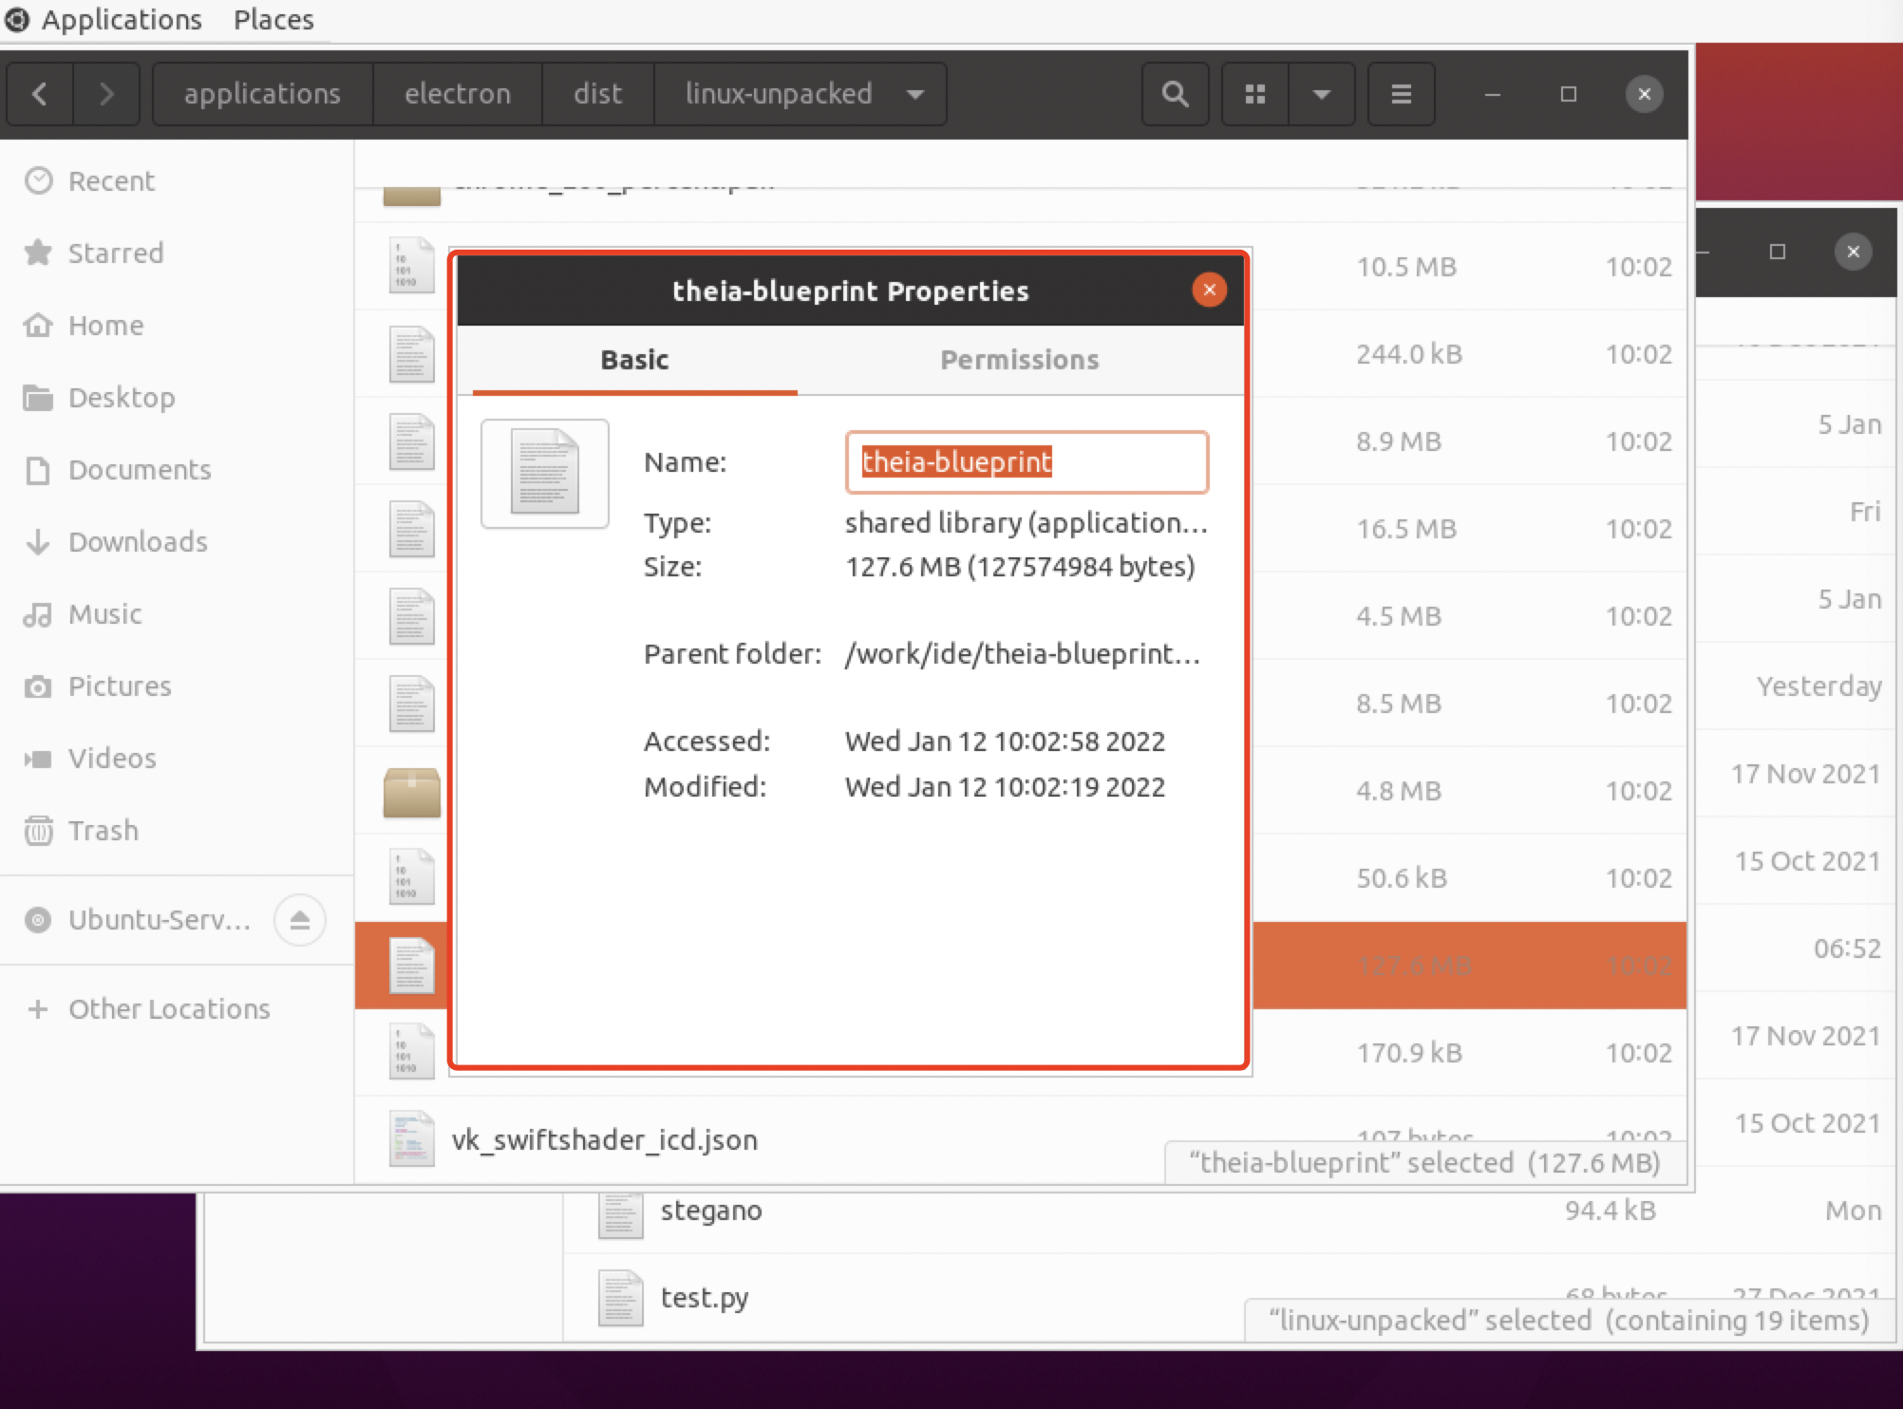Switch to grid view using the toolbar icon
Image resolution: width=1903 pixels, height=1409 pixels.
pyautogui.click(x=1255, y=94)
